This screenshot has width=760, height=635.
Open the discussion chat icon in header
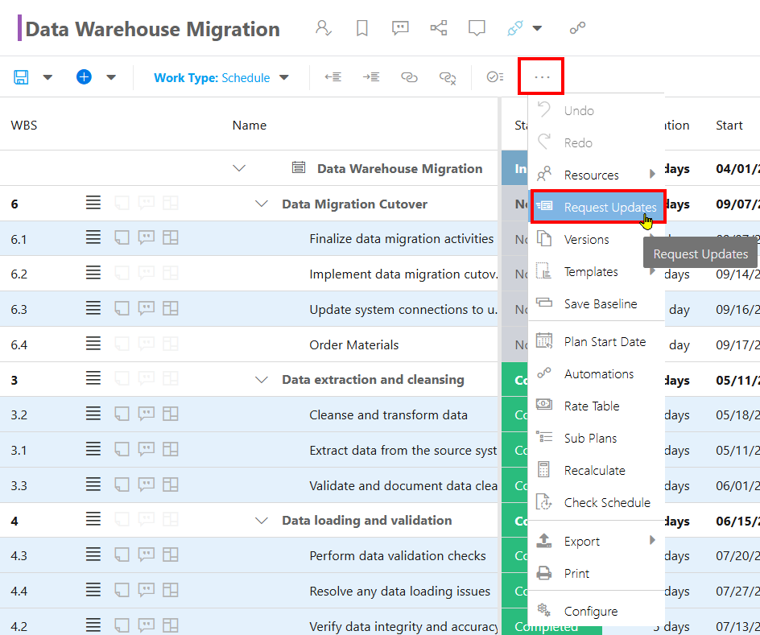[400, 28]
